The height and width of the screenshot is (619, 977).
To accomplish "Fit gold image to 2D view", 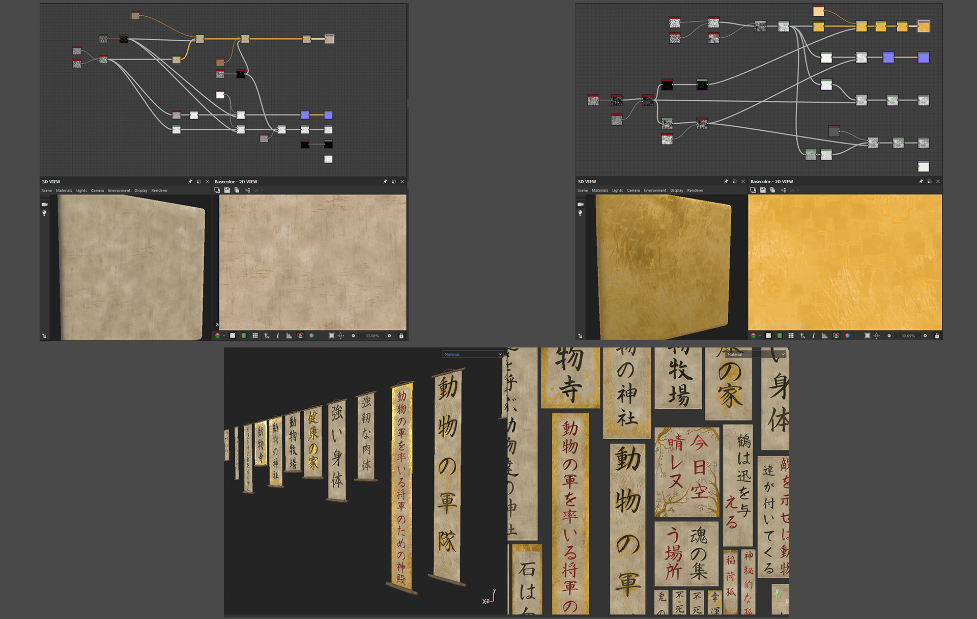I will pyautogui.click(x=867, y=336).
